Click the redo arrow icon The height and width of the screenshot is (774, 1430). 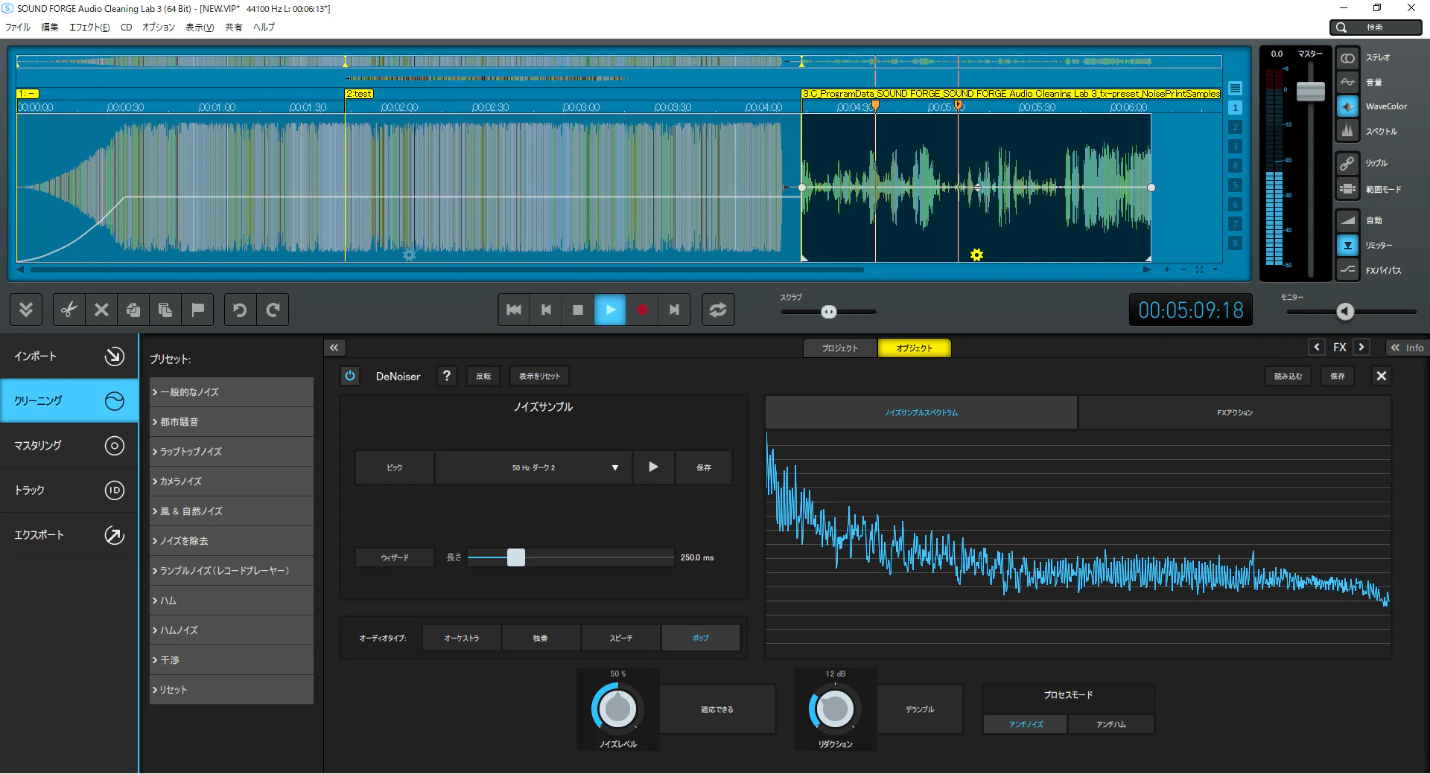pos(273,310)
